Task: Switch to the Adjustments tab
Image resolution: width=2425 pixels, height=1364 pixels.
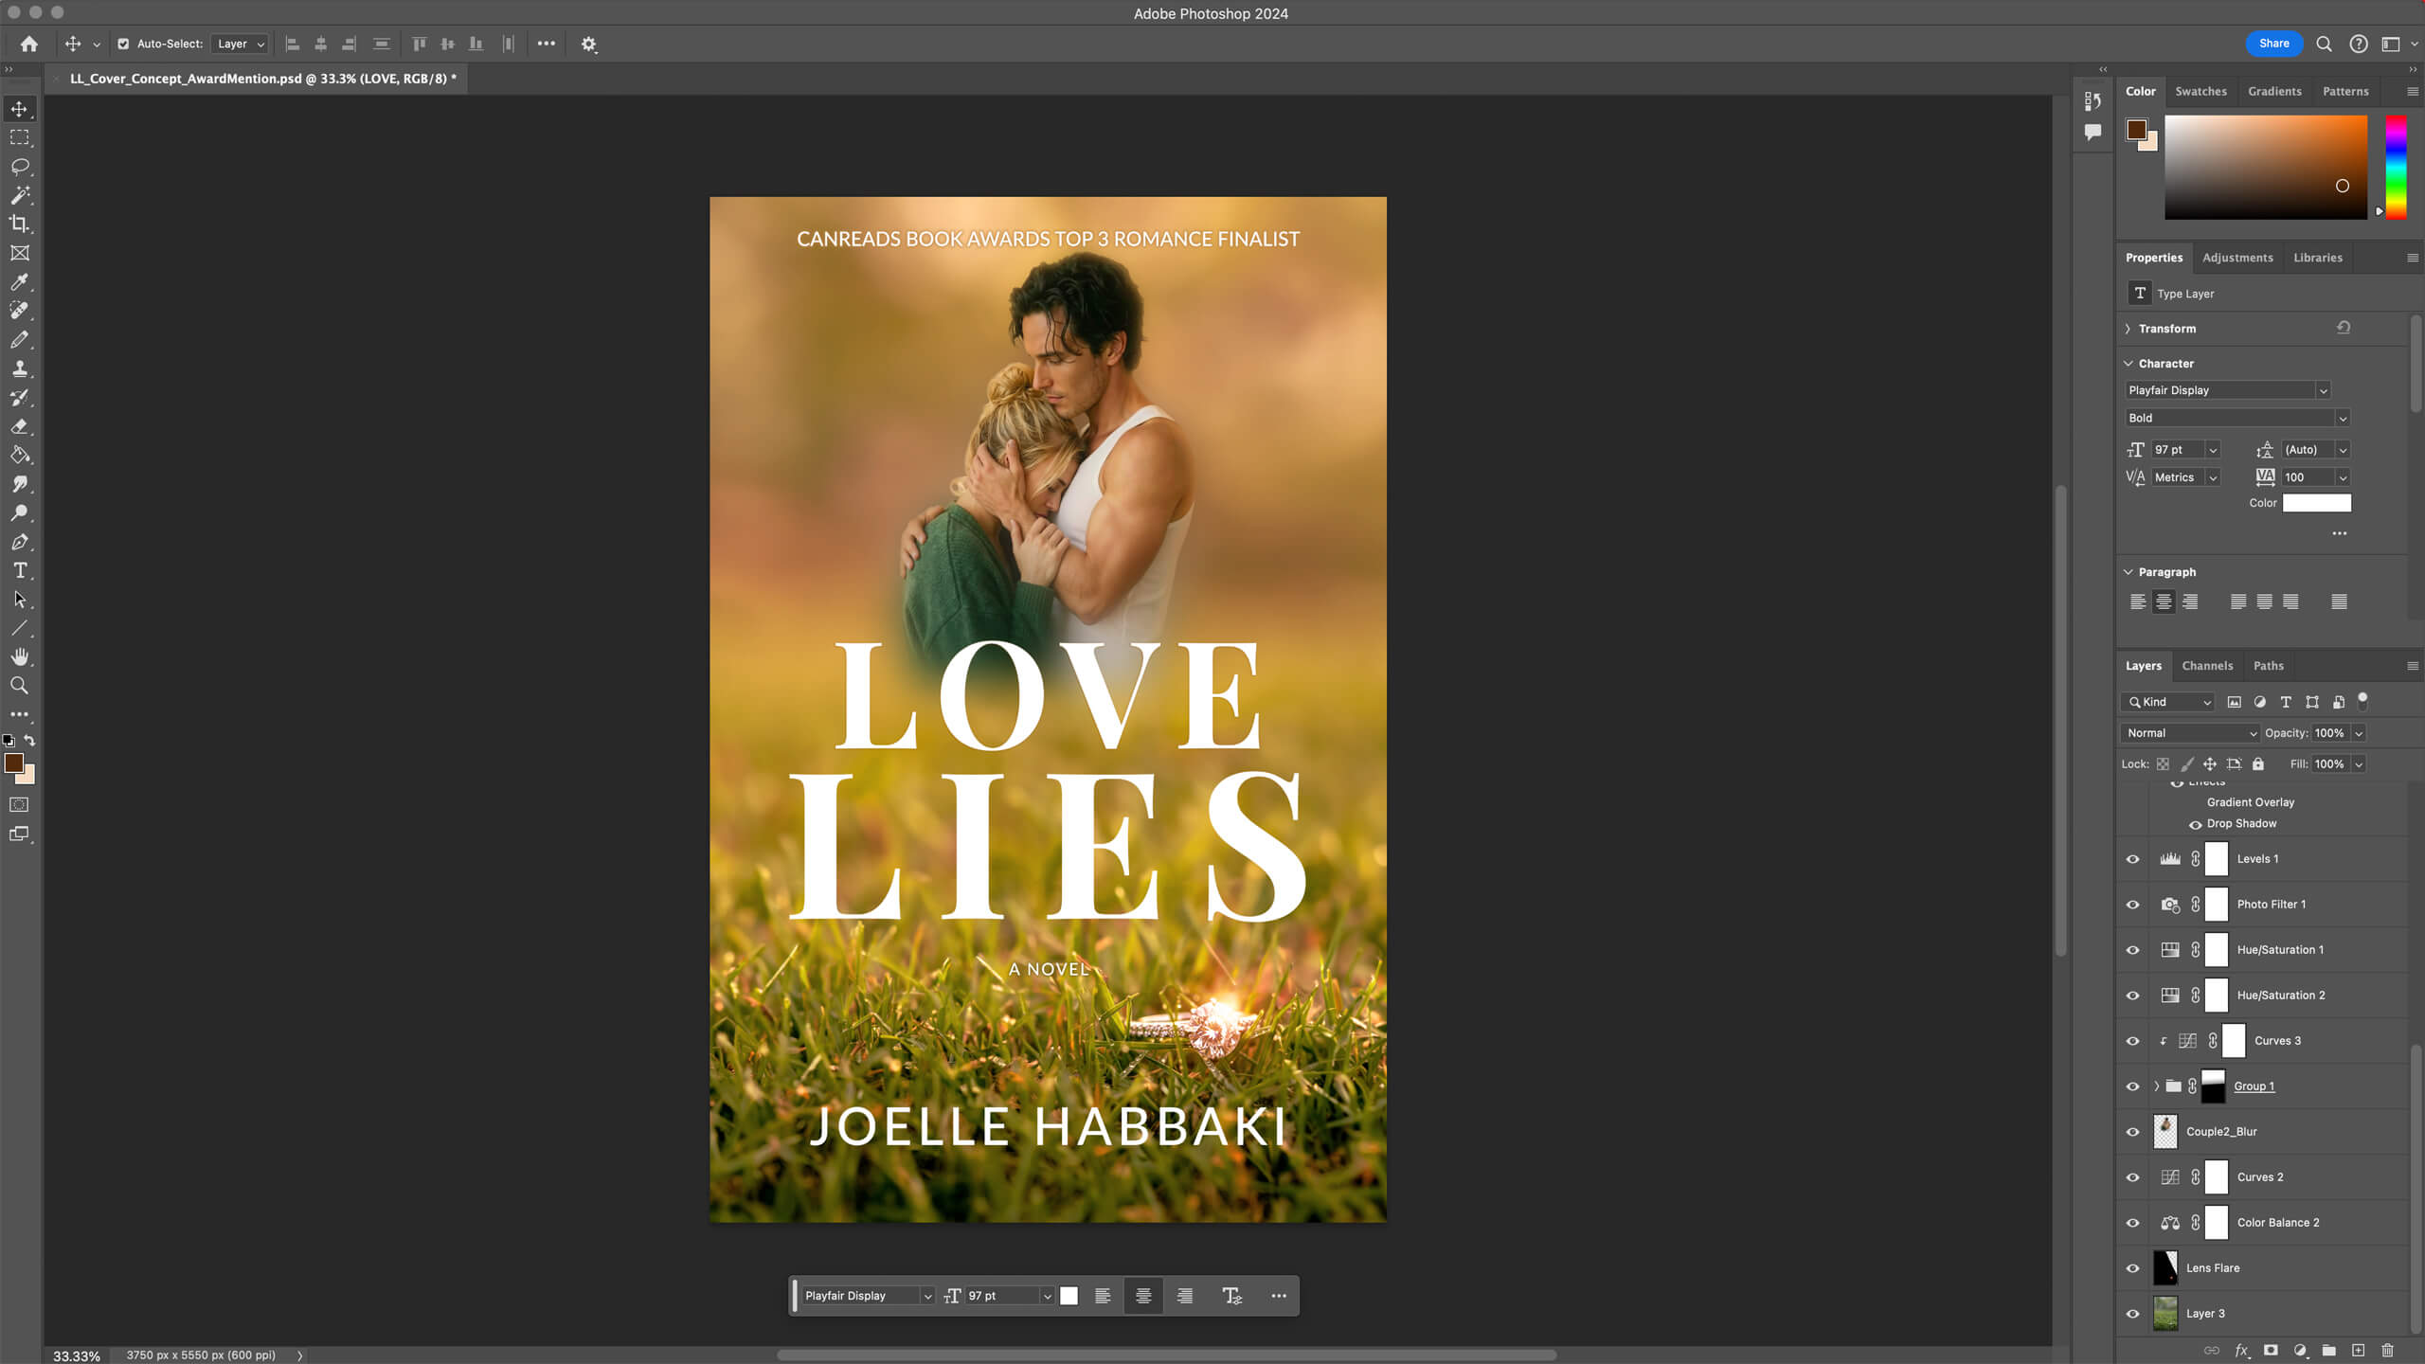Action: click(2237, 258)
